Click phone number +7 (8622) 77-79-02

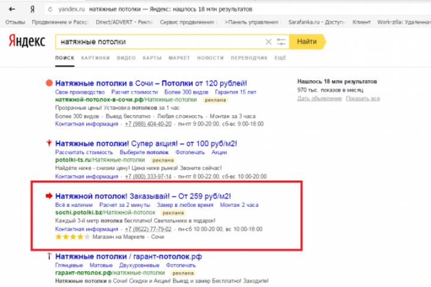pyautogui.click(x=148, y=229)
